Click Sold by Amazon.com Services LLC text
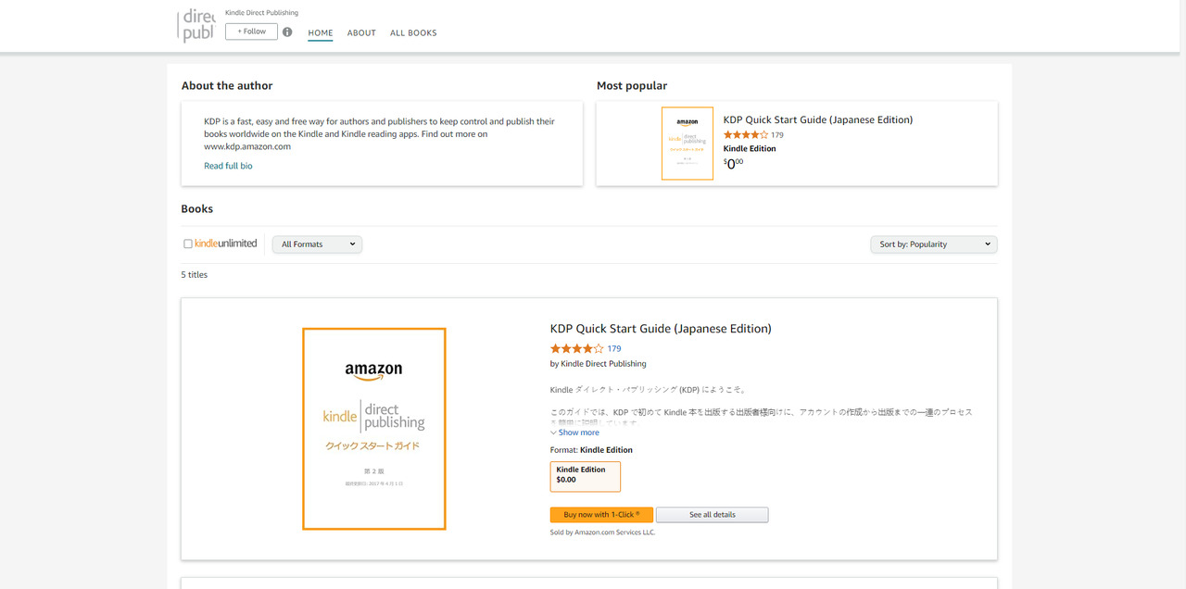This screenshot has height=589, width=1186. pyautogui.click(x=603, y=533)
